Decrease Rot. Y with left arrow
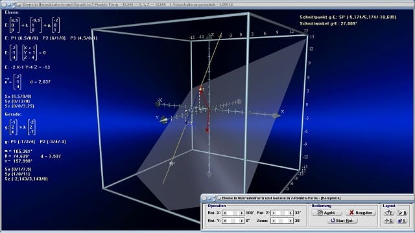Image resolution: width=415 pixels, height=233 pixels. point(225,221)
